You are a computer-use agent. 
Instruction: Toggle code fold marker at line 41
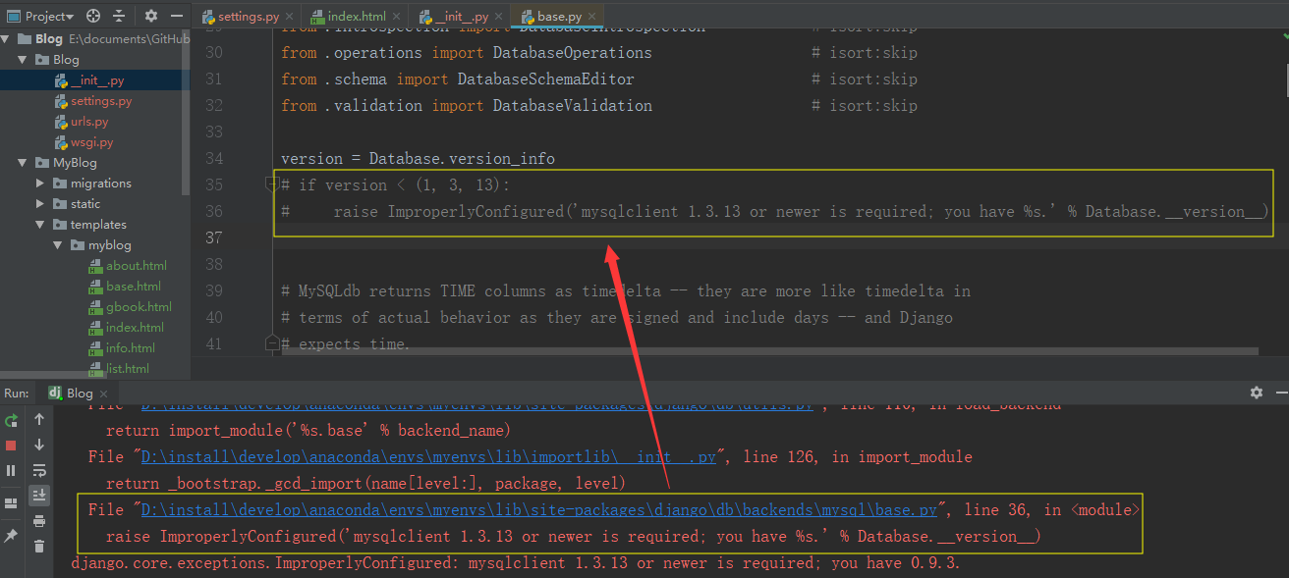pos(272,342)
